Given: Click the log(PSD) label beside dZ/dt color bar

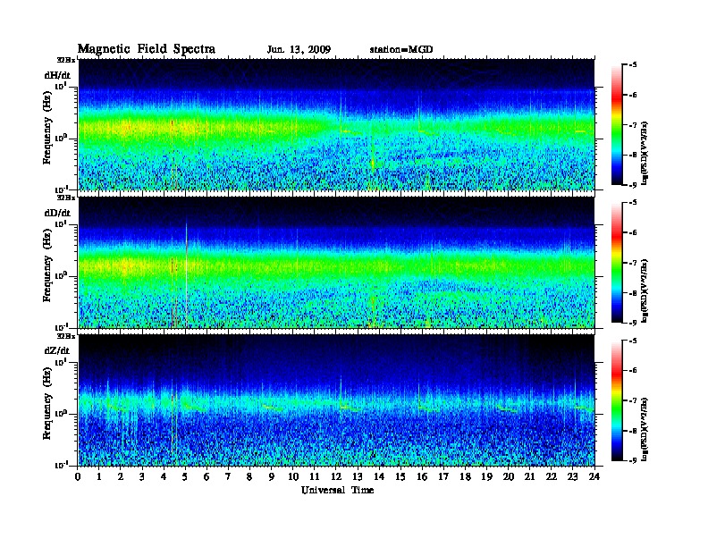Looking at the screenshot, I should click(645, 429).
